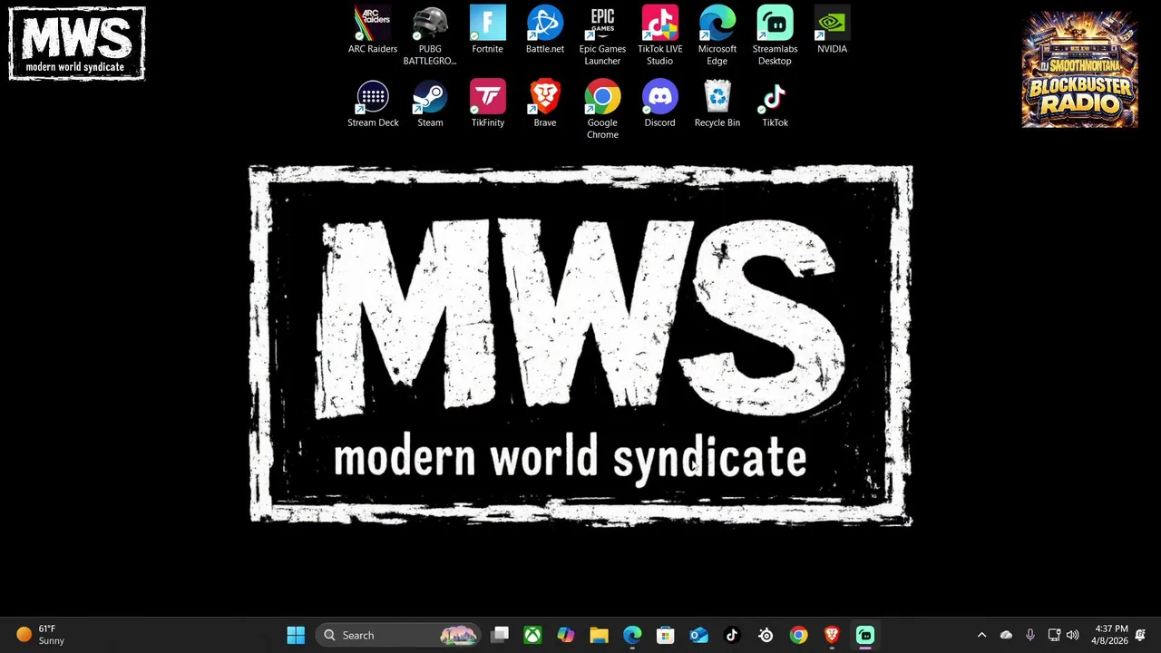The image size is (1161, 653).
Task: Select the NVIDIA desktop icon
Action: click(x=832, y=31)
